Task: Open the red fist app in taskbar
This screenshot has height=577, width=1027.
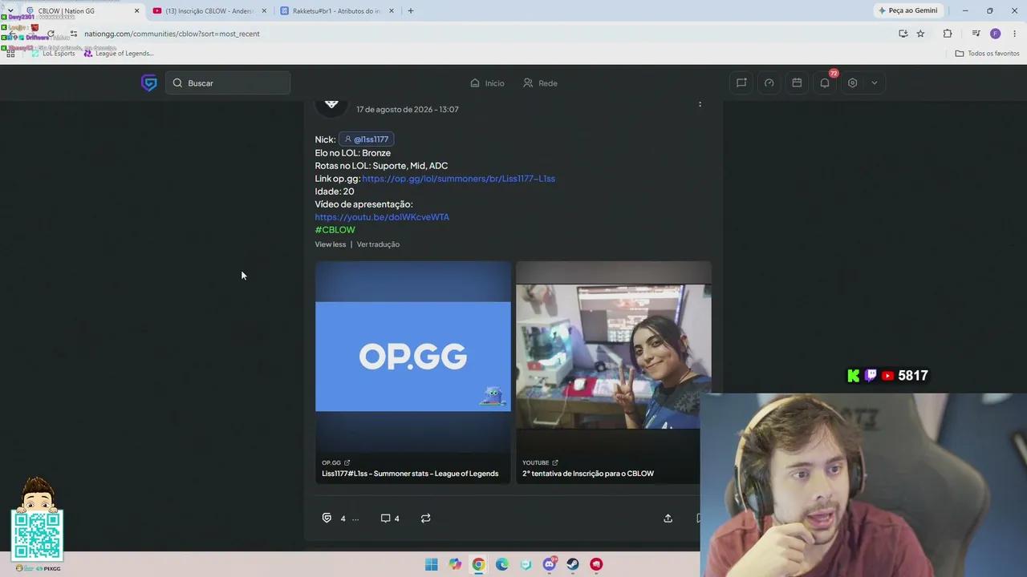Action: pos(596,564)
